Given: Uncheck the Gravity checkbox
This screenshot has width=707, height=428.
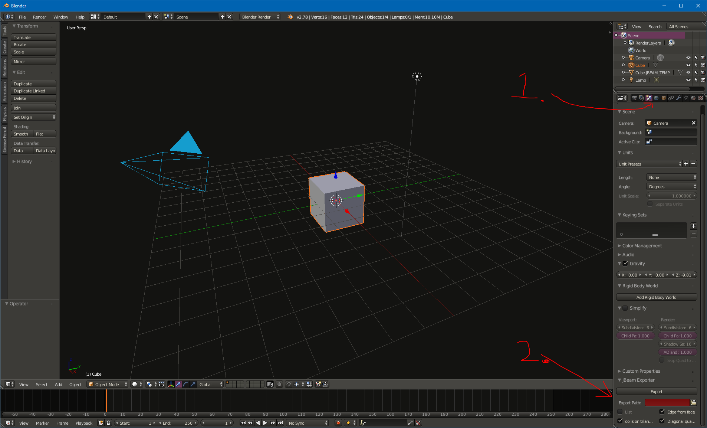Looking at the screenshot, I should pyautogui.click(x=625, y=263).
